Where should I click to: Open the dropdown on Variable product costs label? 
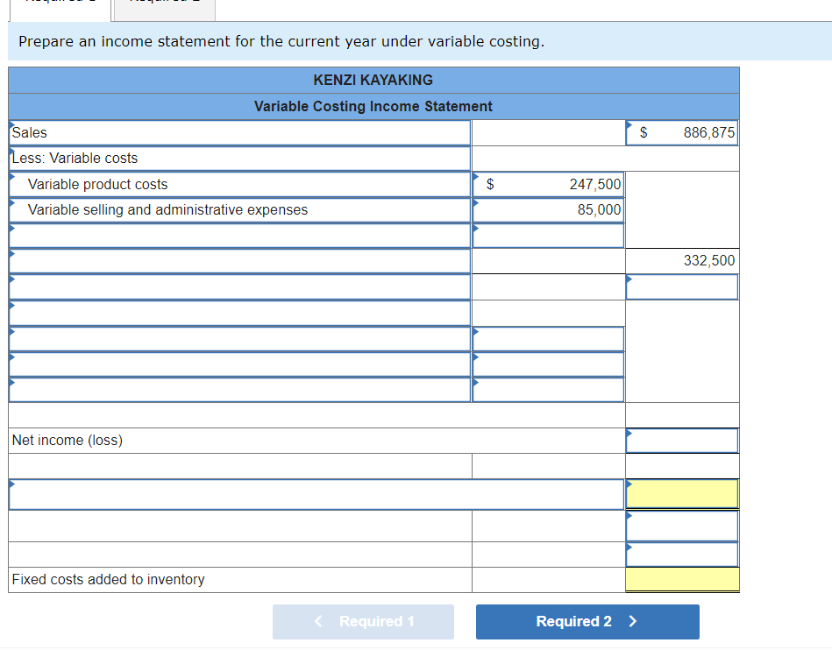11,179
